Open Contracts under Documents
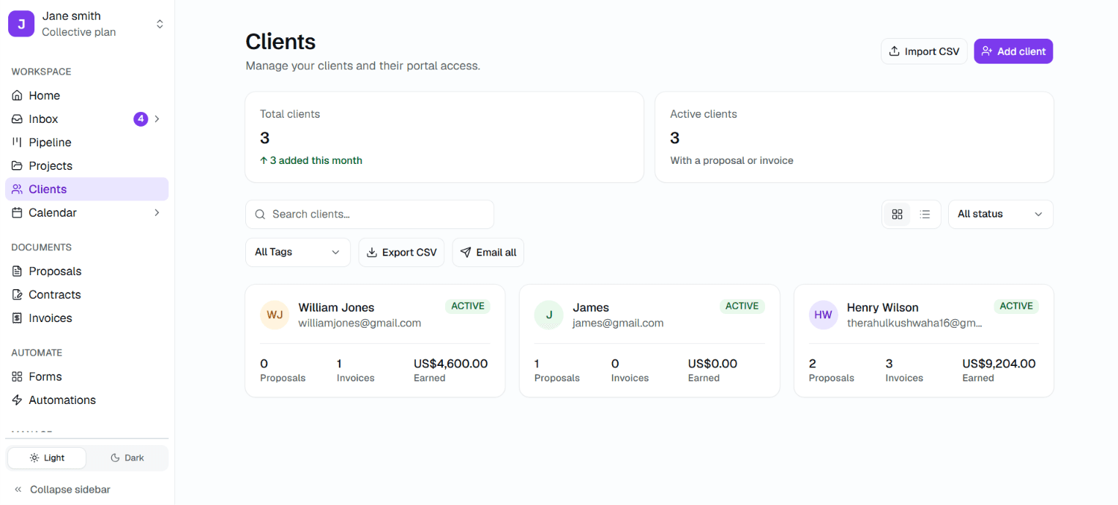The image size is (1118, 505). point(86,294)
